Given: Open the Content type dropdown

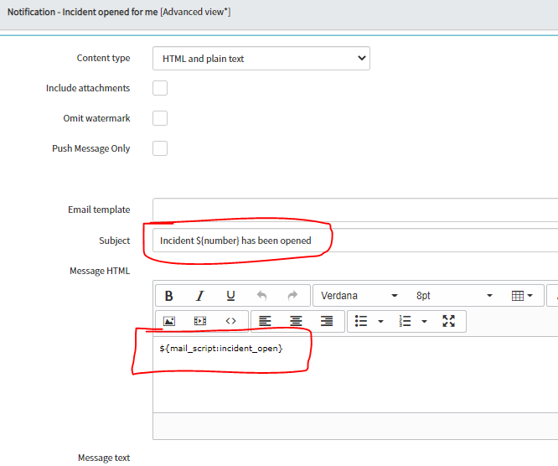Looking at the screenshot, I should click(x=261, y=59).
